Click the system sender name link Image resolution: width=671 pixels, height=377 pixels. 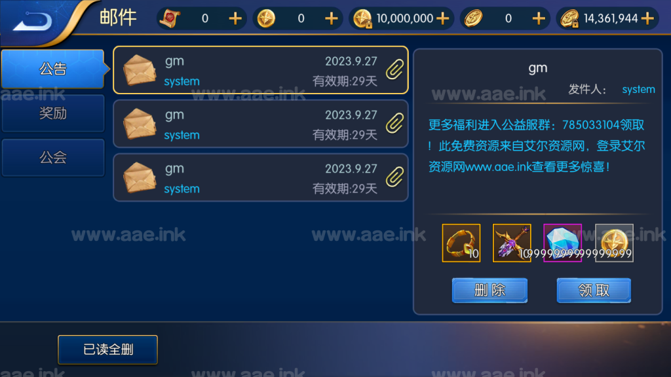(x=638, y=89)
